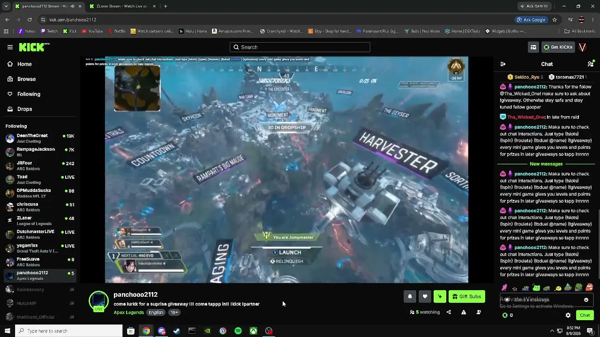
Task: Click the user-with-flag icon beside the report icon
Action: pos(479,312)
